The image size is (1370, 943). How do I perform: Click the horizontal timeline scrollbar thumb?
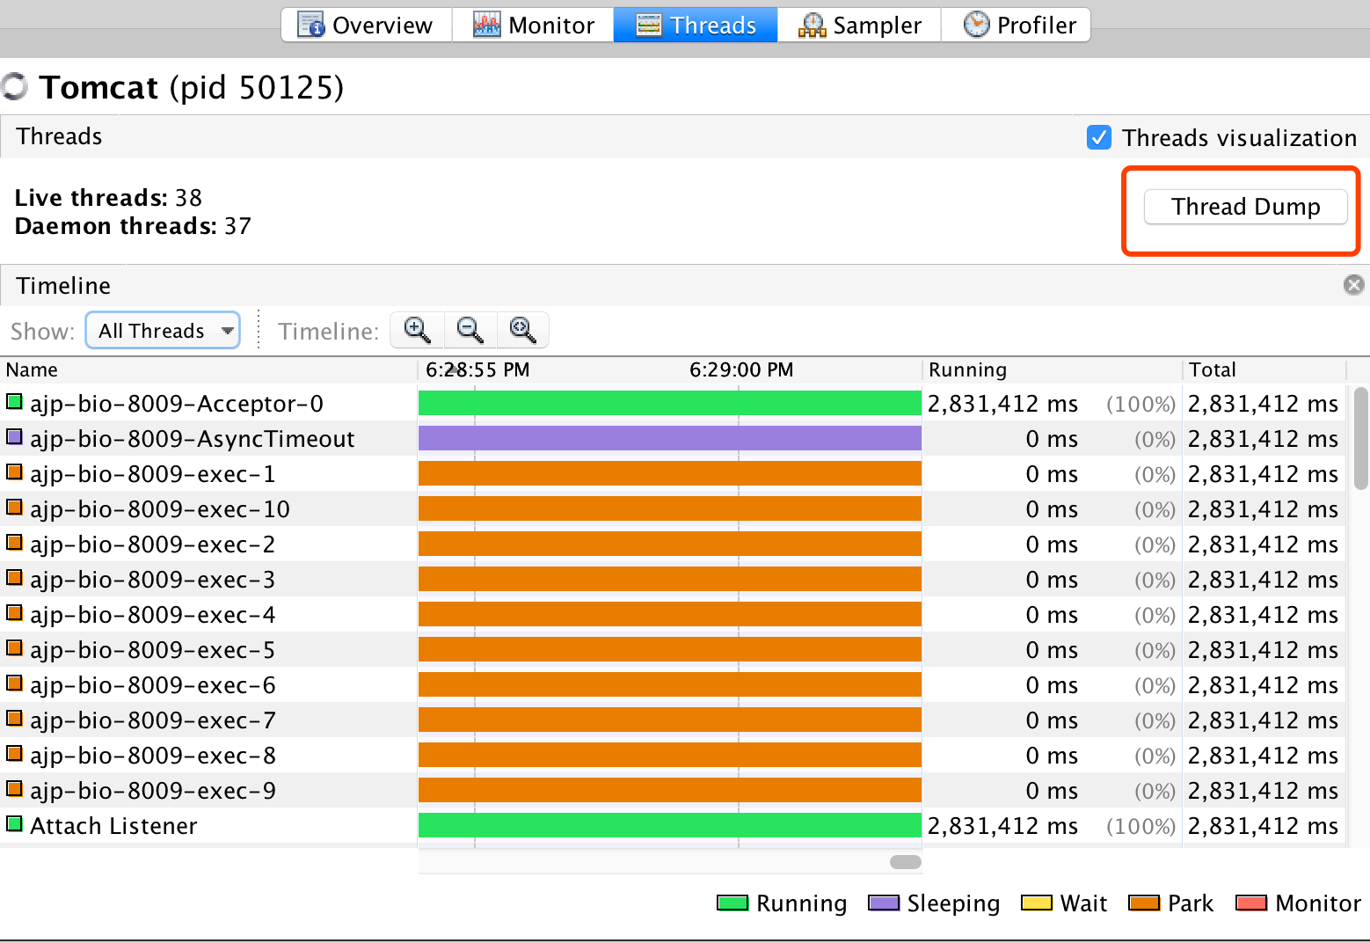[906, 862]
